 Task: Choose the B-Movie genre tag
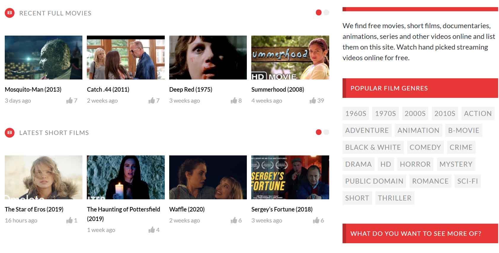[x=464, y=130]
